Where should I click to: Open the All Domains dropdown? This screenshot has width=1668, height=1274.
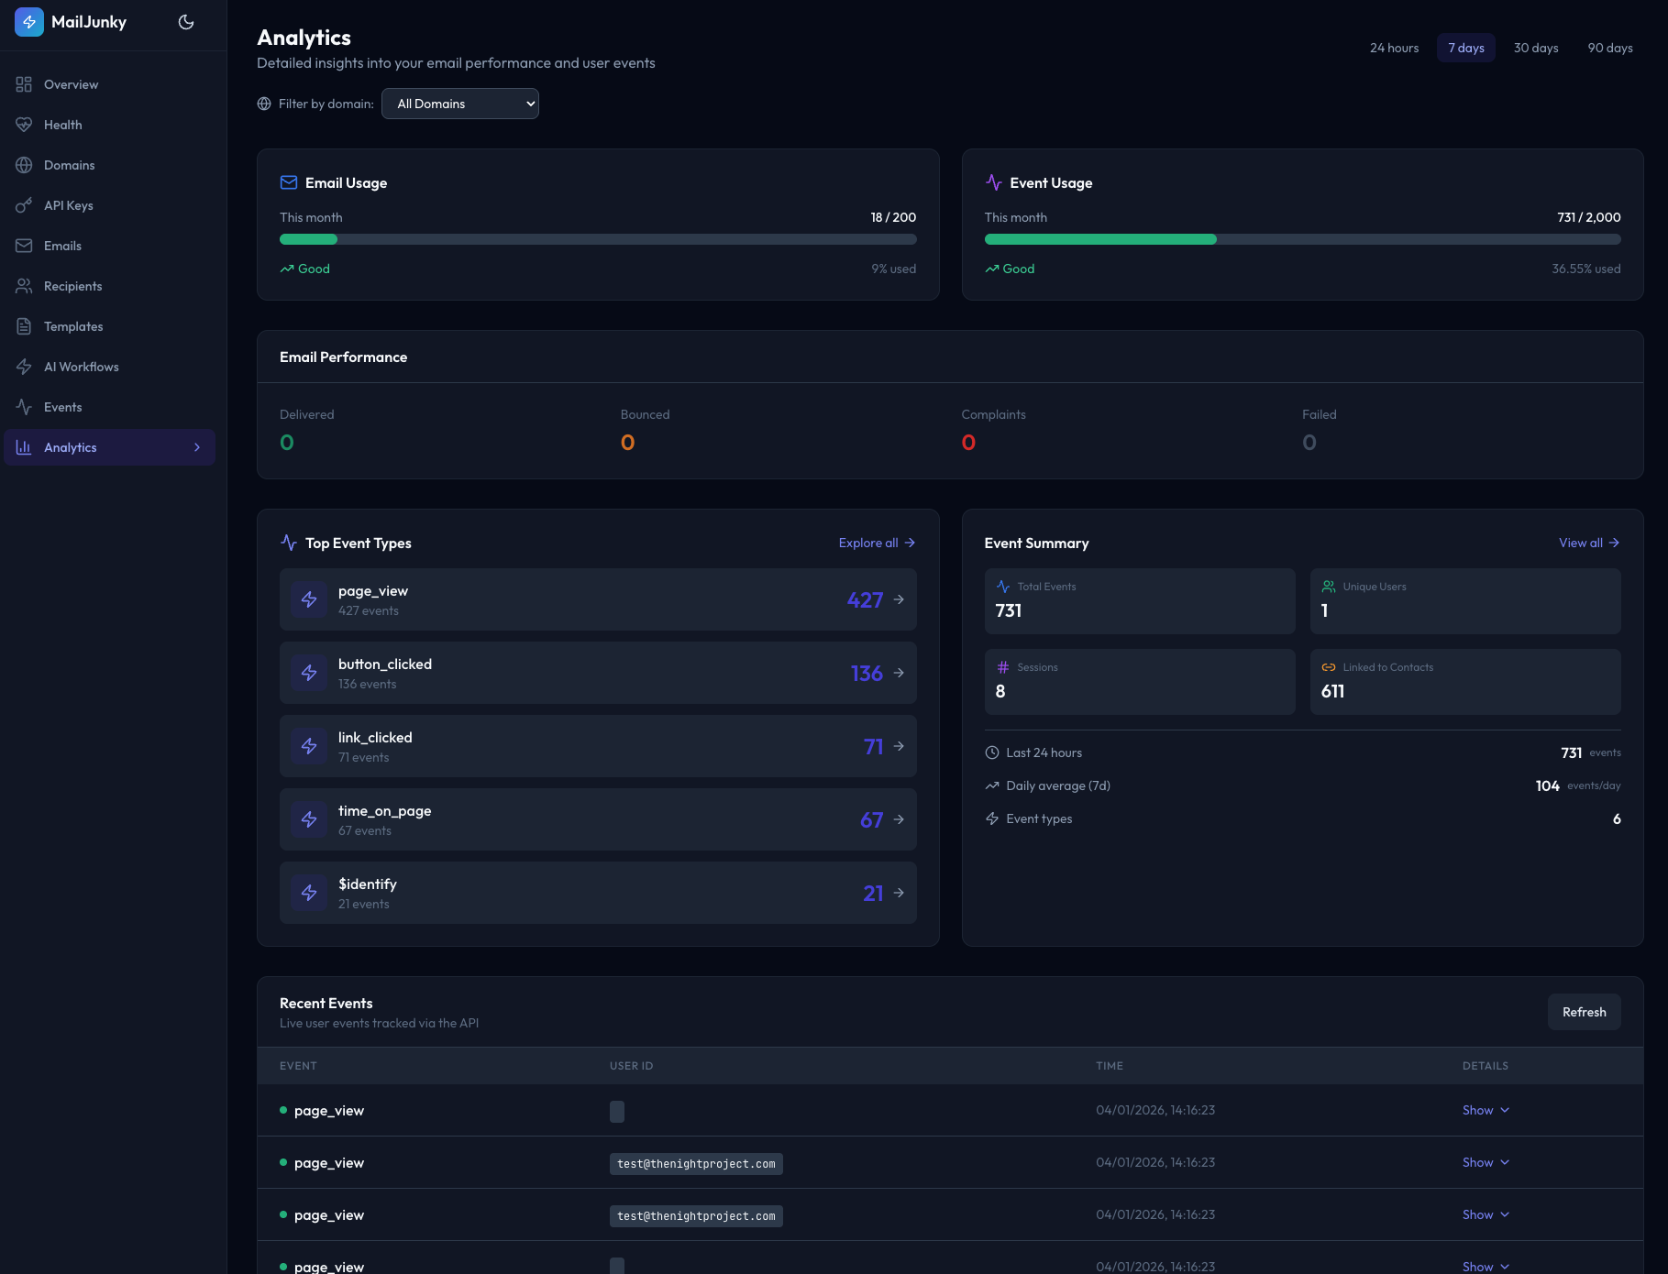coord(459,104)
